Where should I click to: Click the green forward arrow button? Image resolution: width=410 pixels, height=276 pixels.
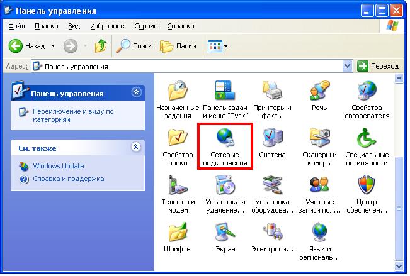point(71,46)
